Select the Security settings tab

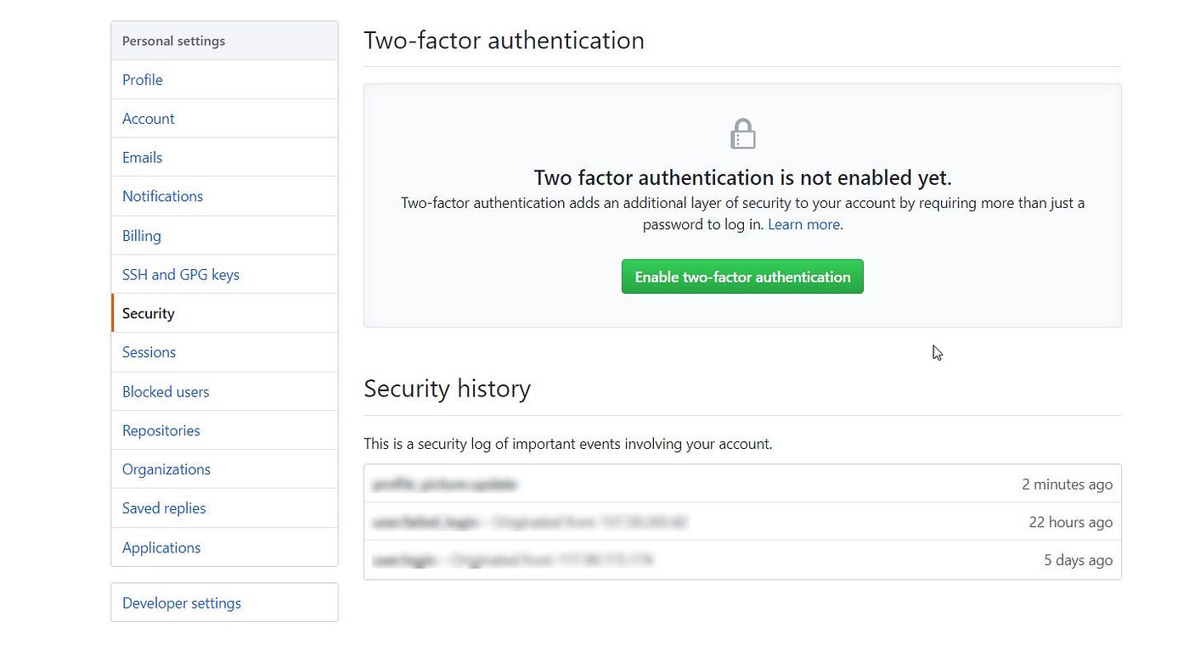click(x=148, y=313)
